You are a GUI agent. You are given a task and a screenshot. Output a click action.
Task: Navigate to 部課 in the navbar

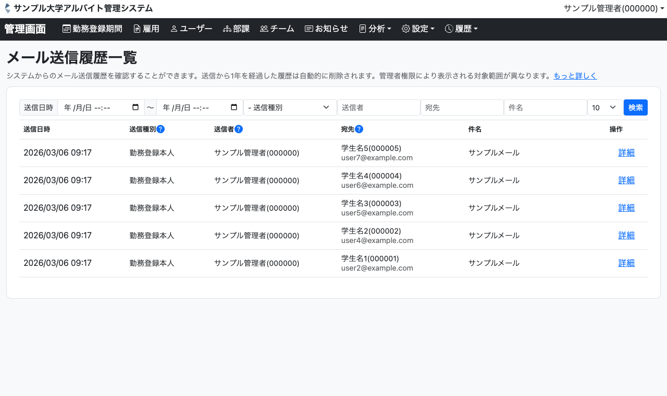click(236, 29)
